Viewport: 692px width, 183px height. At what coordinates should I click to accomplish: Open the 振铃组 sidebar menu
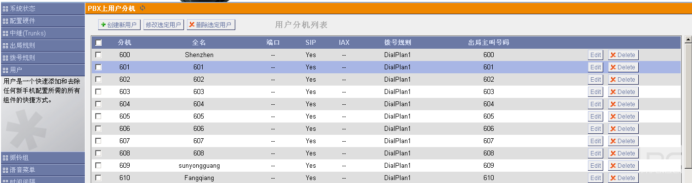[42, 157]
